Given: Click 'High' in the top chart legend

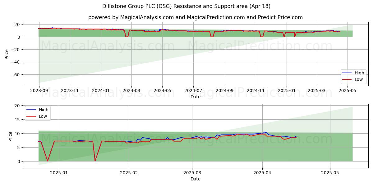Looking at the screenshot, I should click(x=359, y=73).
